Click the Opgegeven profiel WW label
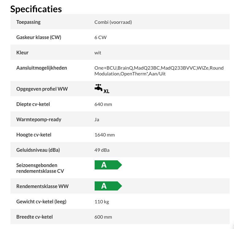This screenshot has height=229, width=234. pos(42,89)
